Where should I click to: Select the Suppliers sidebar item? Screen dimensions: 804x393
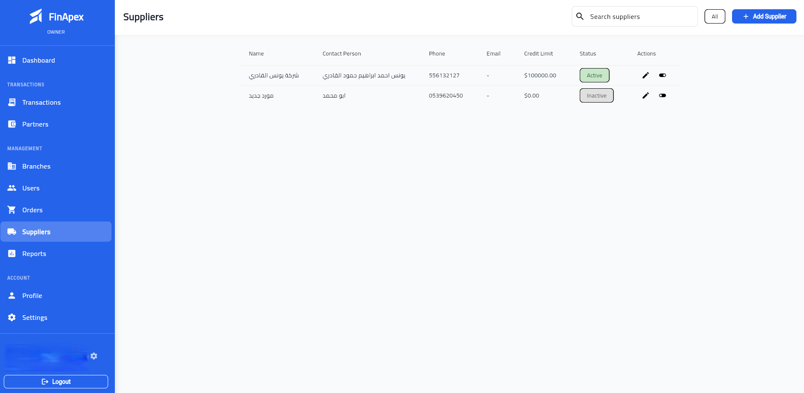[56, 232]
